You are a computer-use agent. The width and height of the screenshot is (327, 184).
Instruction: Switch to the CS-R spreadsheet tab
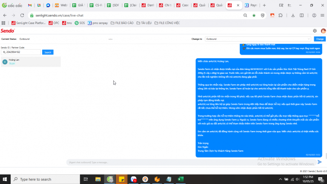(x=95, y=5)
